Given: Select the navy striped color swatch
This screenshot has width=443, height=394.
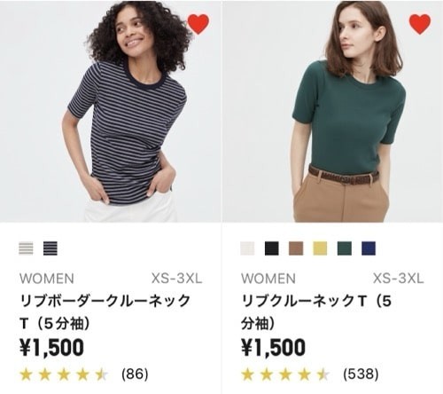Looking at the screenshot, I should (x=51, y=248).
